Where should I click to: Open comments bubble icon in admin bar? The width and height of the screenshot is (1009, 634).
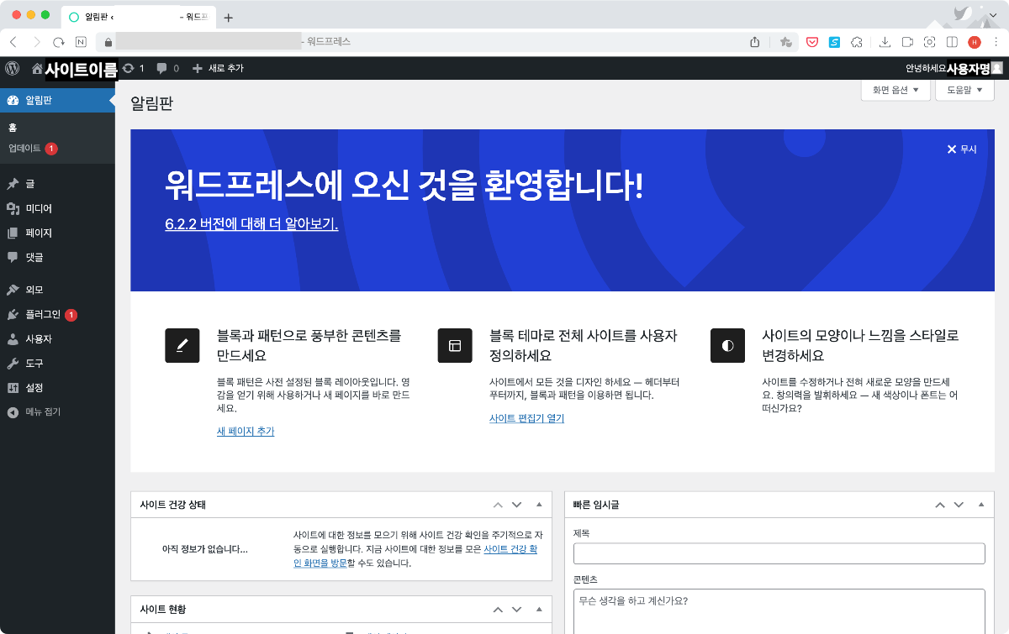coord(161,68)
